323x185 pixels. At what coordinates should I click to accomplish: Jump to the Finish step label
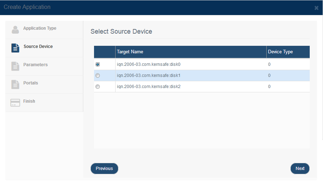[x=29, y=101]
